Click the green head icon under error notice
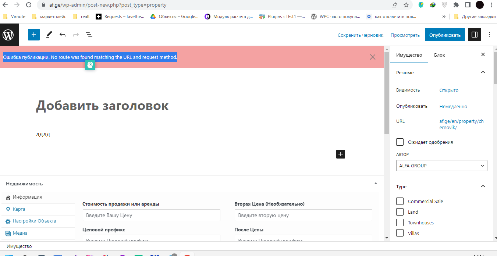This screenshot has height=256, width=497. 90,65
